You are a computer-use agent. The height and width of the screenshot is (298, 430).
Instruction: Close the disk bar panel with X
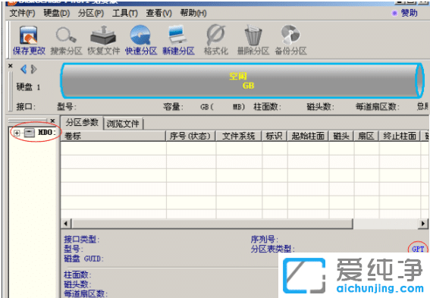point(11,66)
